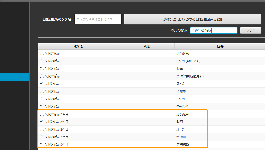The height and width of the screenshot is (150, 265).
Task: Select the イベント cell without 期間更新
Action: (x=220, y=99)
